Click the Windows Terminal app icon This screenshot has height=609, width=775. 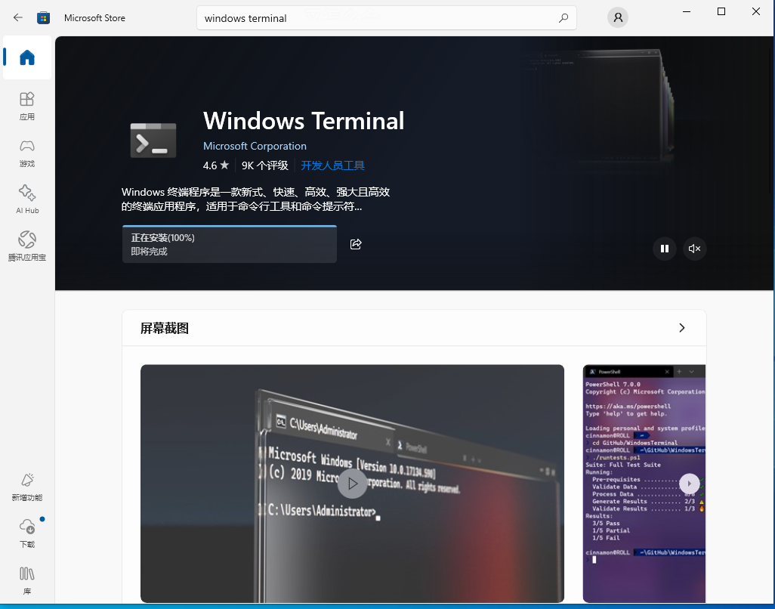tap(153, 141)
